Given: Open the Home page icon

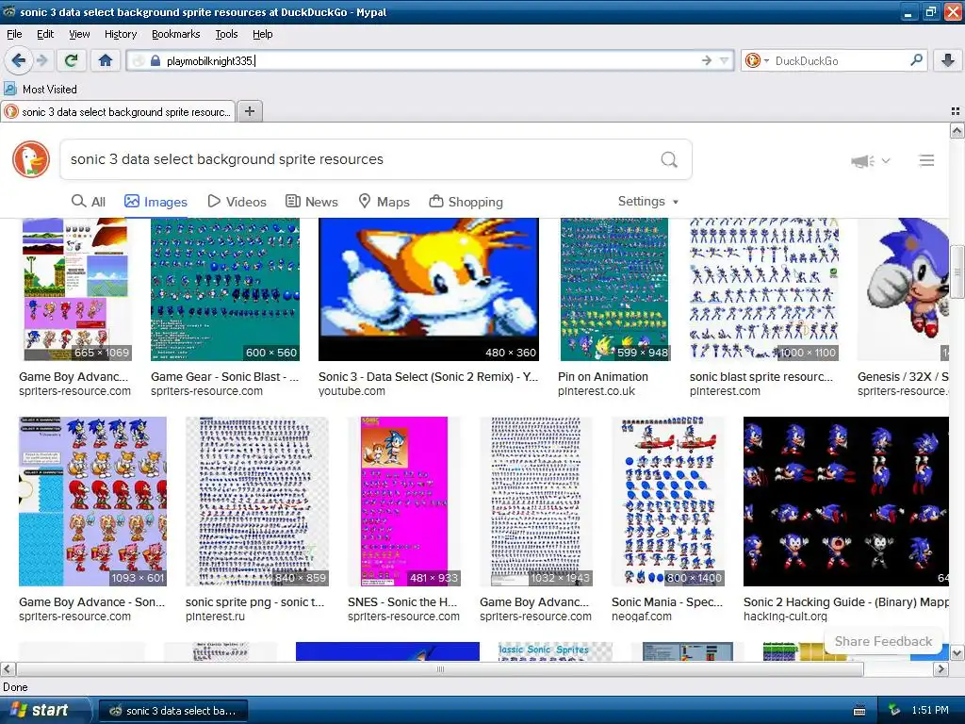Looking at the screenshot, I should pyautogui.click(x=106, y=60).
